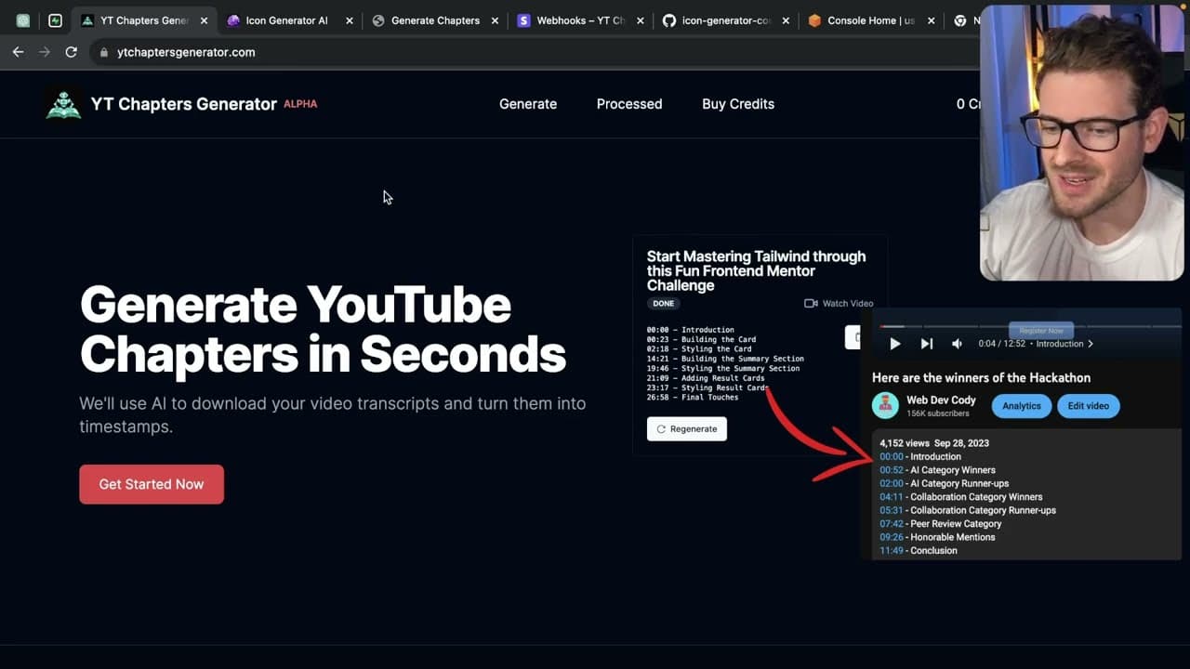Viewport: 1190px width, 669px height.
Task: Click the circular arrow icon on Regenerate
Action: (661, 429)
